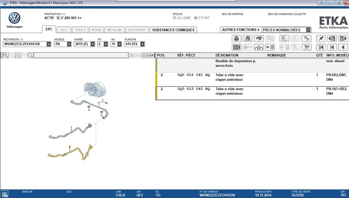This screenshot has height=198, width=349.
Task: Sort by the POS. column header
Action: tap(161, 55)
